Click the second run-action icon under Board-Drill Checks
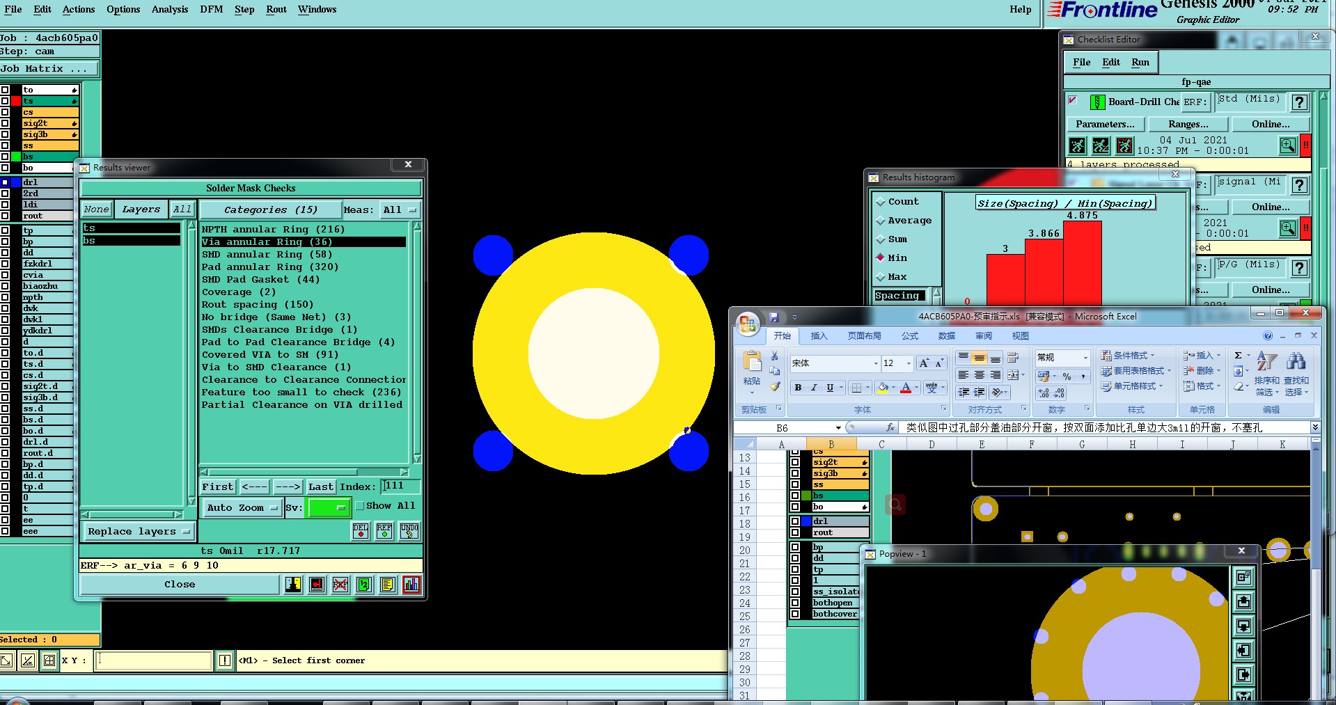The image size is (1336, 705). point(1101,145)
